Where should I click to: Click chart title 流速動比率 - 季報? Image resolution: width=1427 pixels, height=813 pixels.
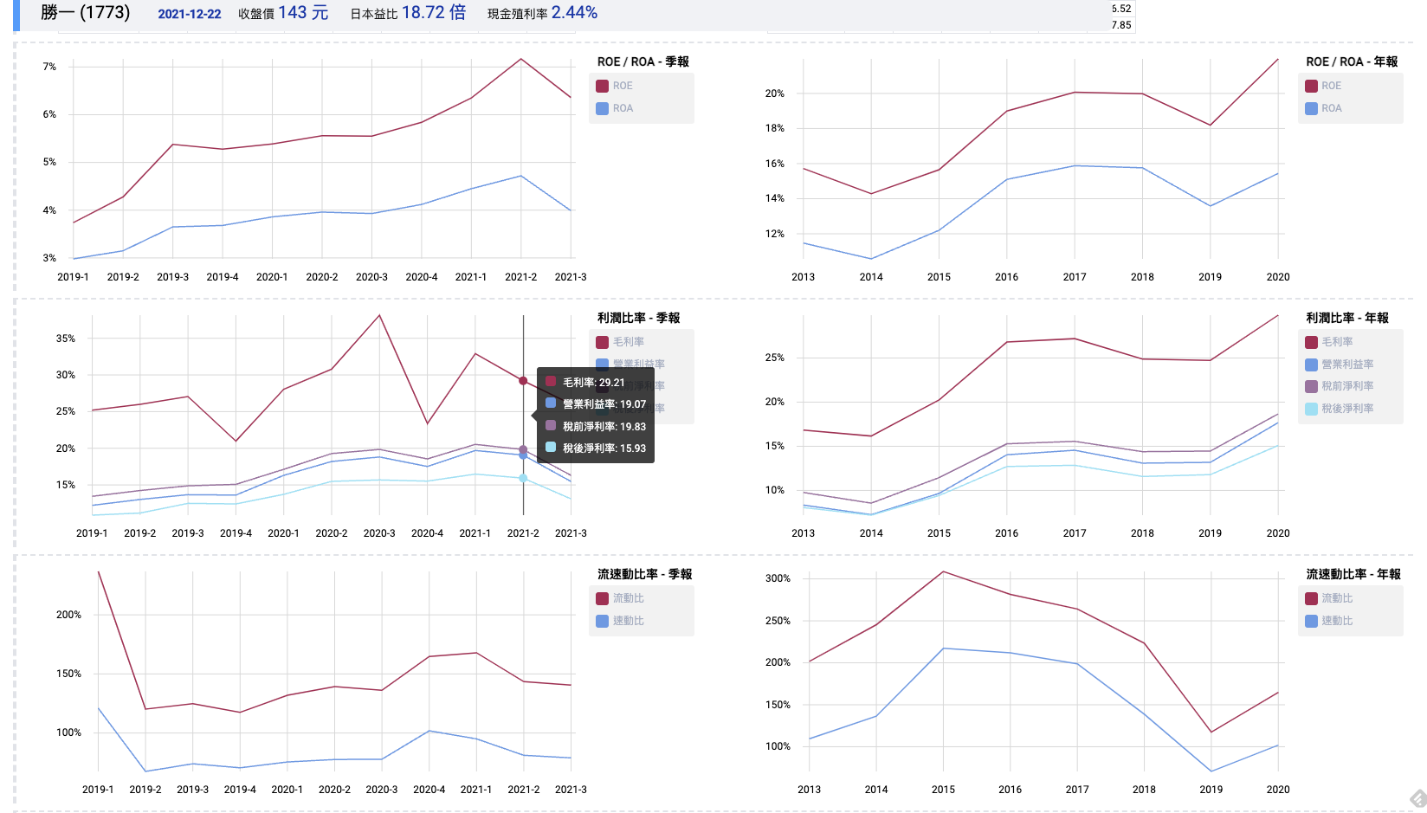(x=645, y=574)
